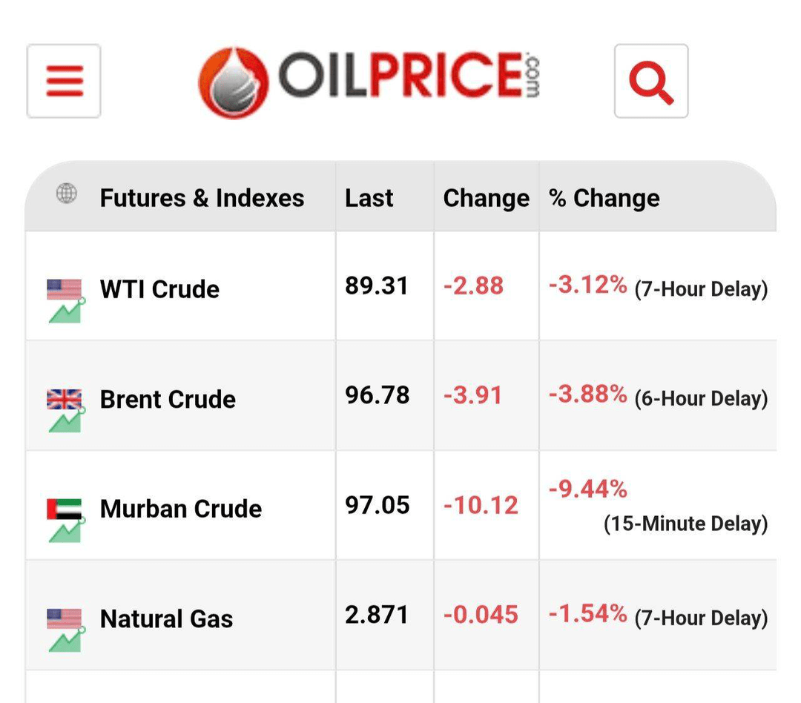Open the Murban Crude green chart icon
This screenshot has width=801, height=703.
pyautogui.click(x=67, y=530)
